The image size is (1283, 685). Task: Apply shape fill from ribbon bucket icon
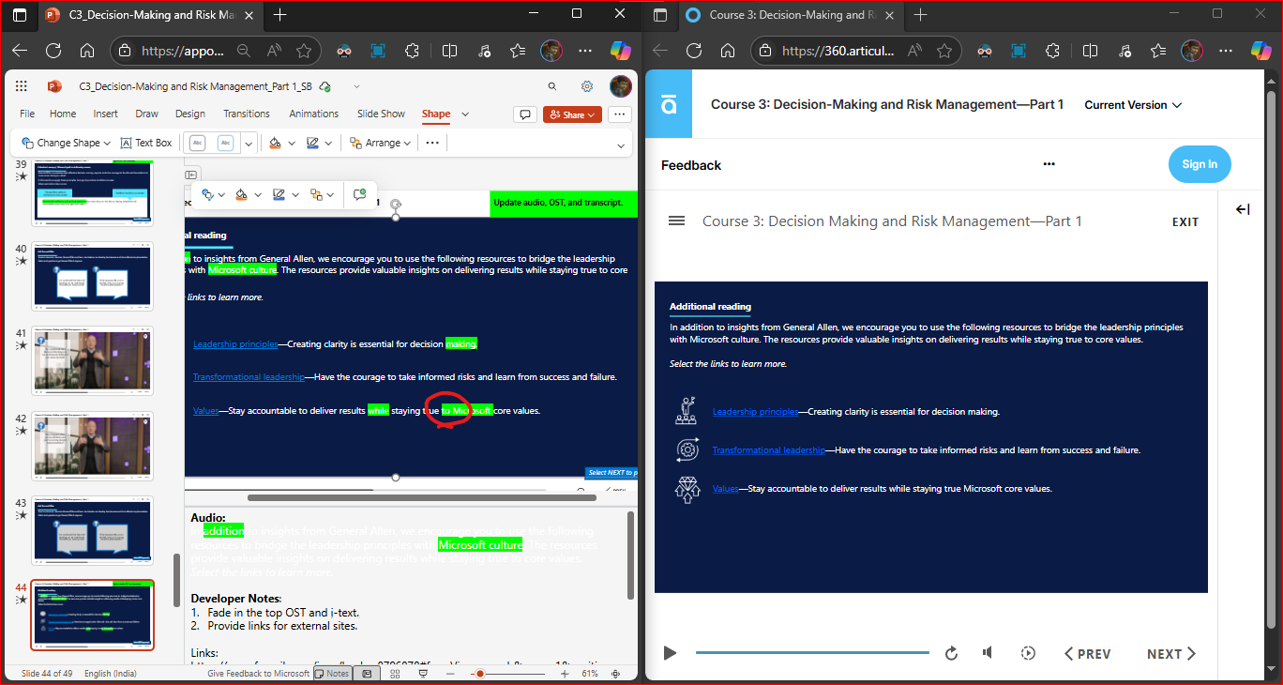tap(275, 143)
